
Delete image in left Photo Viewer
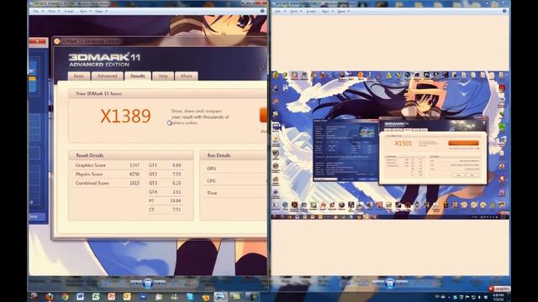coord(193,284)
